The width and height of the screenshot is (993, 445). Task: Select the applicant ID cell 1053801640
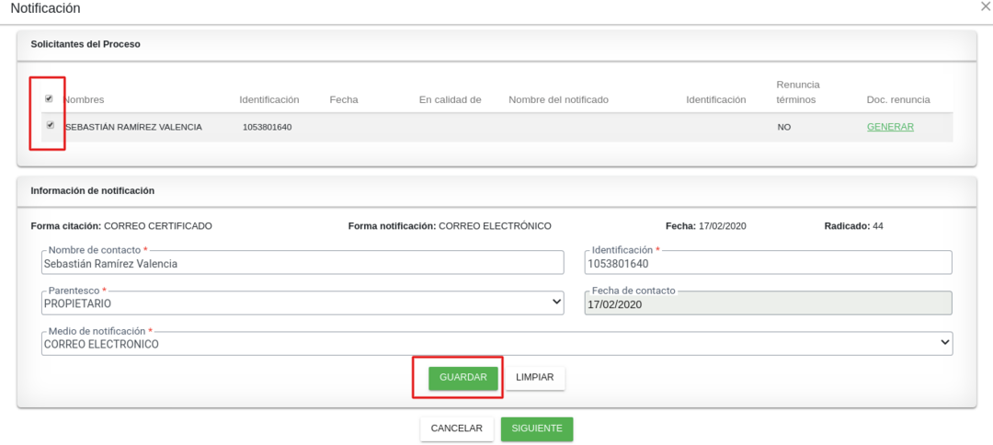pos(267,127)
